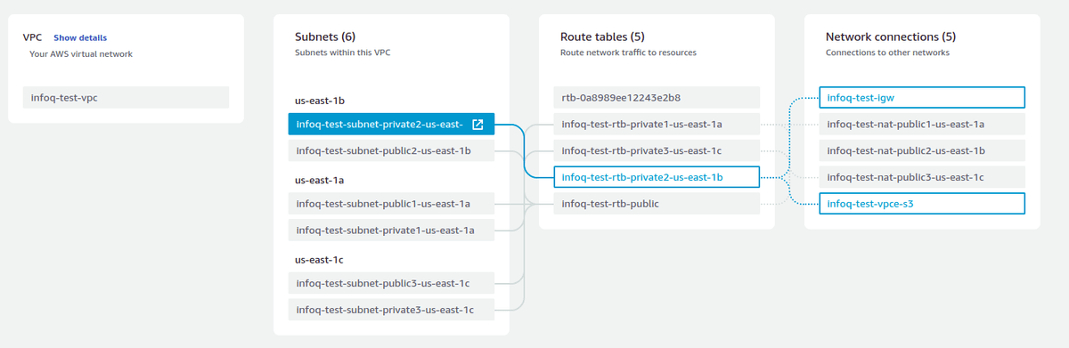Click the Network connections (5) heading
The height and width of the screenshot is (348, 1069).
891,37
